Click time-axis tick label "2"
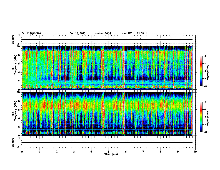 (57, 152)
